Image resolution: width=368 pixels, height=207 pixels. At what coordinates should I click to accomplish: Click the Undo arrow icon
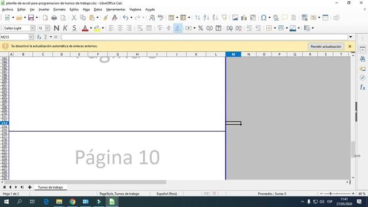[x=126, y=18]
